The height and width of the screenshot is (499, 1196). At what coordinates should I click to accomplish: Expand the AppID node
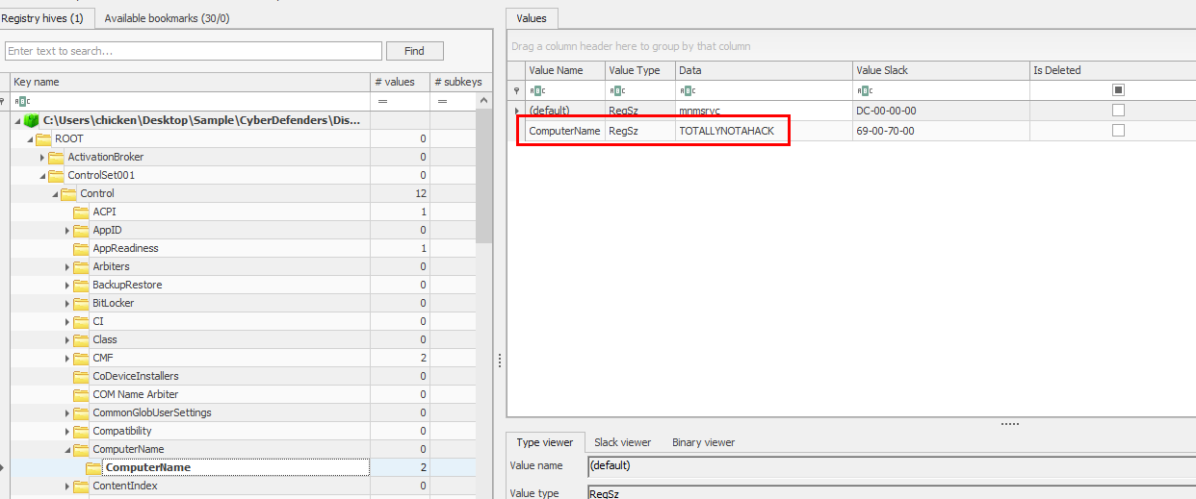(x=67, y=230)
